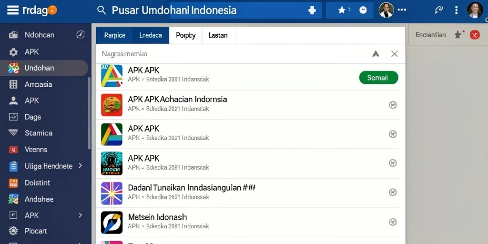This screenshot has height=244, width=488.
Task: Click the green and blue triangle APK icon
Action: tap(112, 134)
